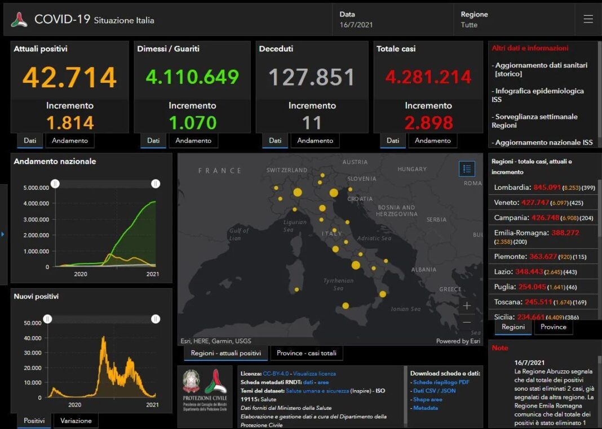Show the Variazione tab in Nuovi positivi
Viewport: 602px width, 429px height.
pyautogui.click(x=76, y=421)
